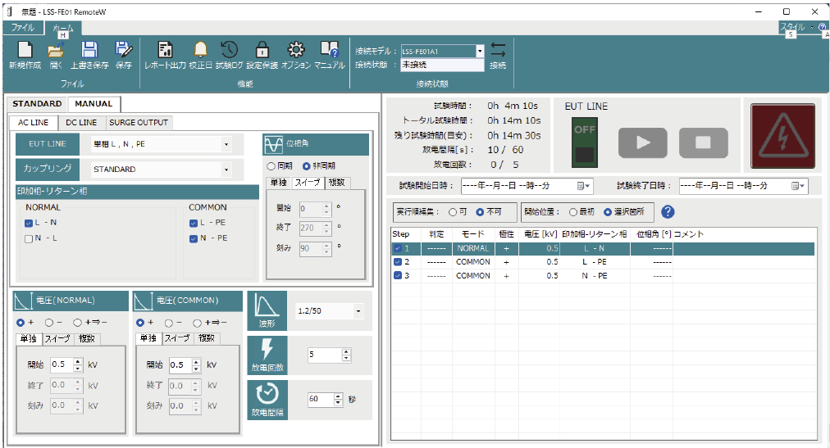Switch to the SURGE OUTPUT tab
The height and width of the screenshot is (448, 830).
tap(139, 123)
